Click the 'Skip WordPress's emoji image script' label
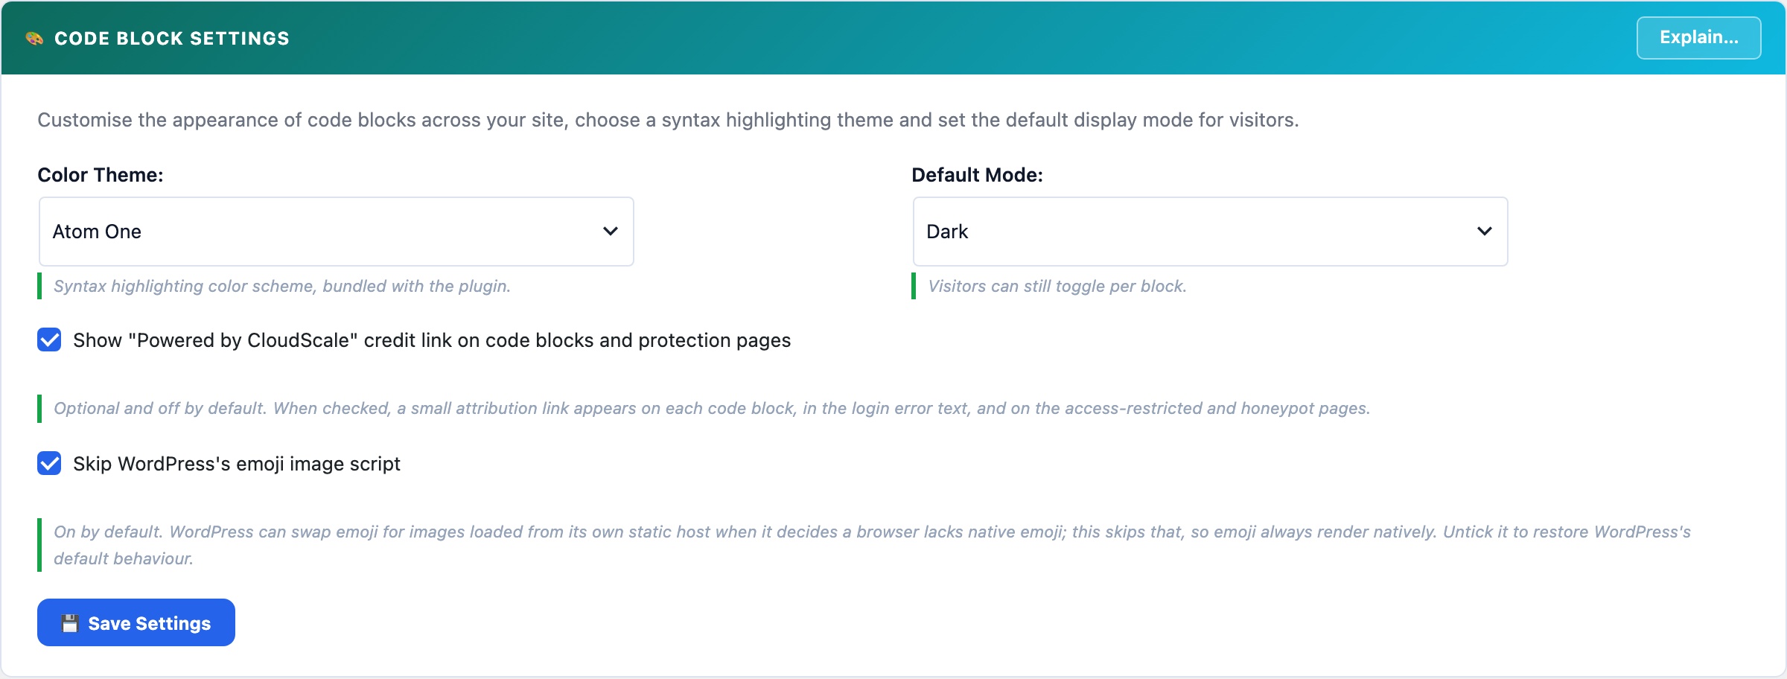The image size is (1787, 679). click(237, 464)
